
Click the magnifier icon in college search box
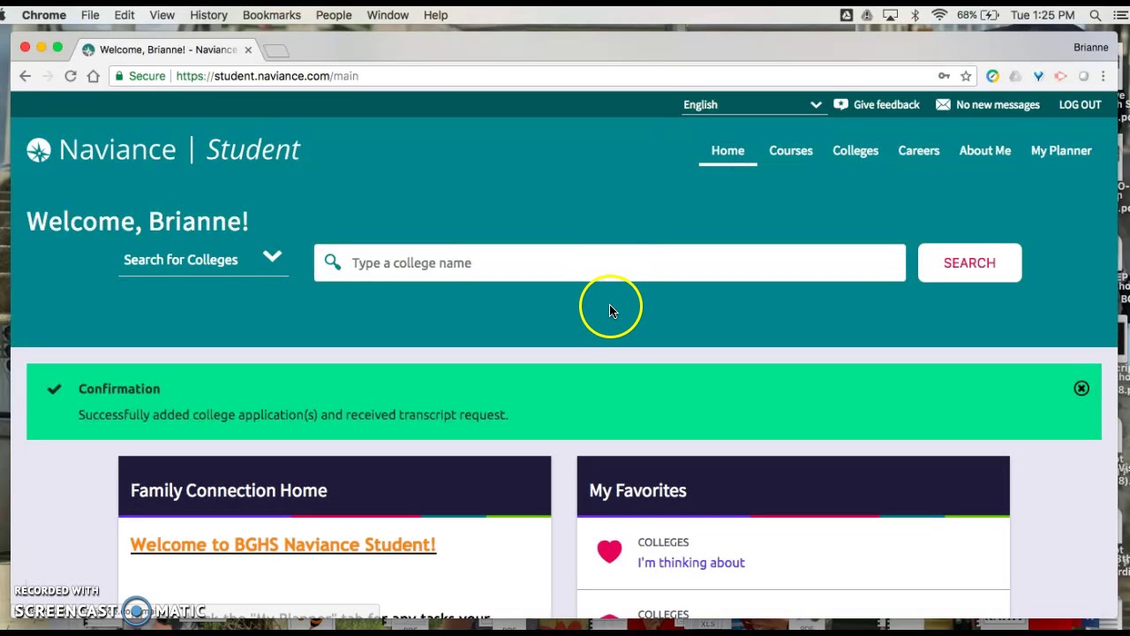332,262
